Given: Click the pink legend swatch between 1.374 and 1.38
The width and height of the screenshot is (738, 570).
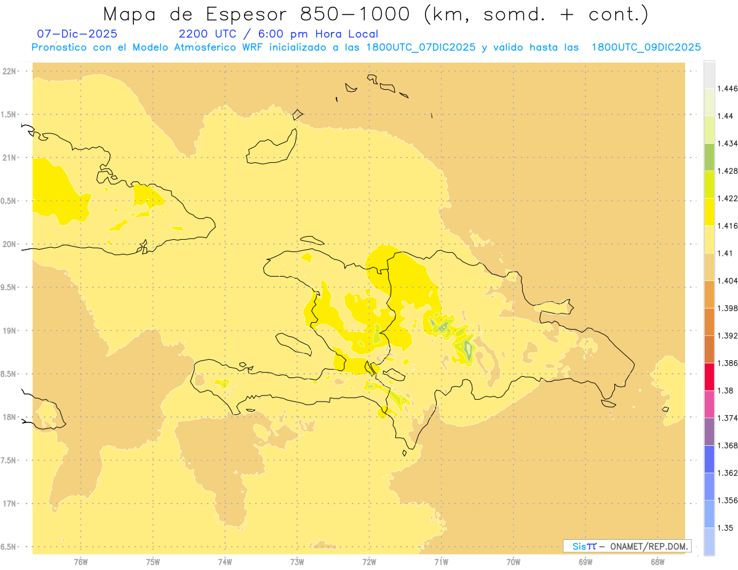Looking at the screenshot, I should pos(709,404).
